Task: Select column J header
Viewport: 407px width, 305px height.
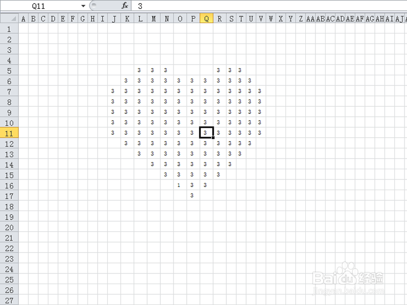Action: pos(114,18)
